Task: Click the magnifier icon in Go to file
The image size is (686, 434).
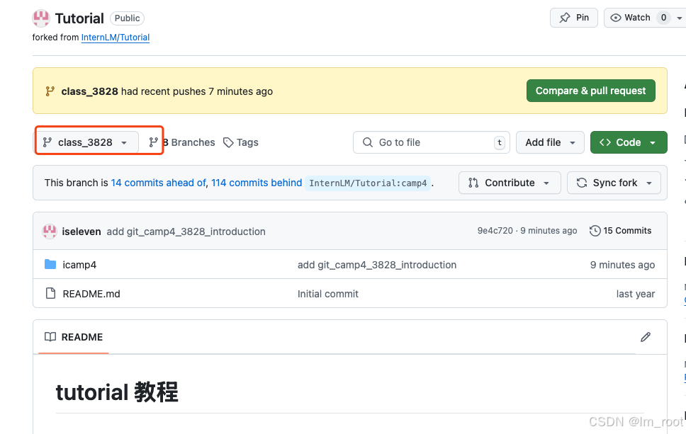Action: [x=368, y=142]
